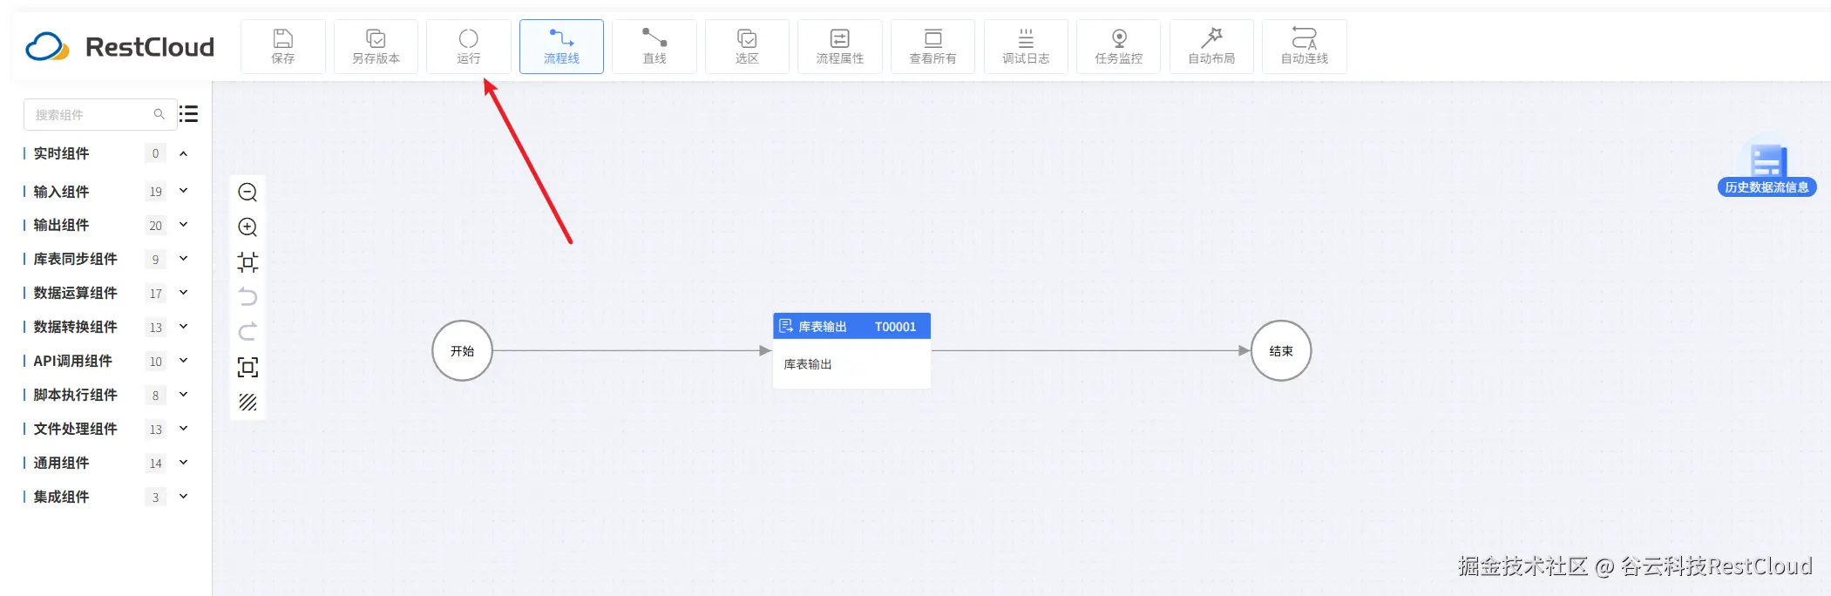
Task: Select the 流程线 flow line tool
Action: pyautogui.click(x=561, y=46)
